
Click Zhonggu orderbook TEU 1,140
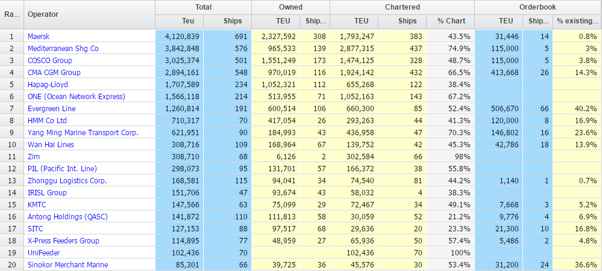510,181
